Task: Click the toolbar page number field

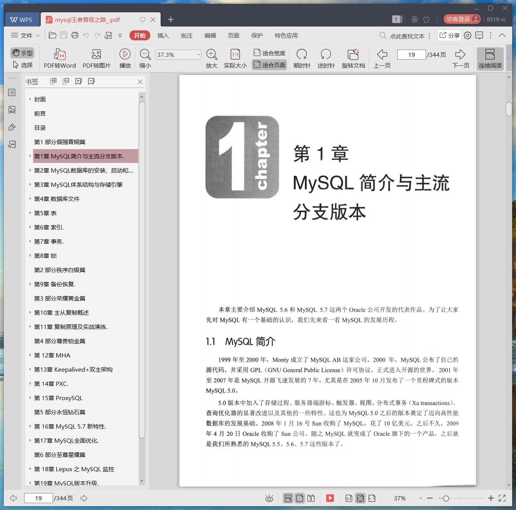Action: (411, 55)
